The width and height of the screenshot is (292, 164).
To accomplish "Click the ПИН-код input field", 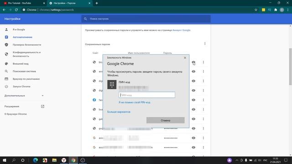I will pos(147,95).
